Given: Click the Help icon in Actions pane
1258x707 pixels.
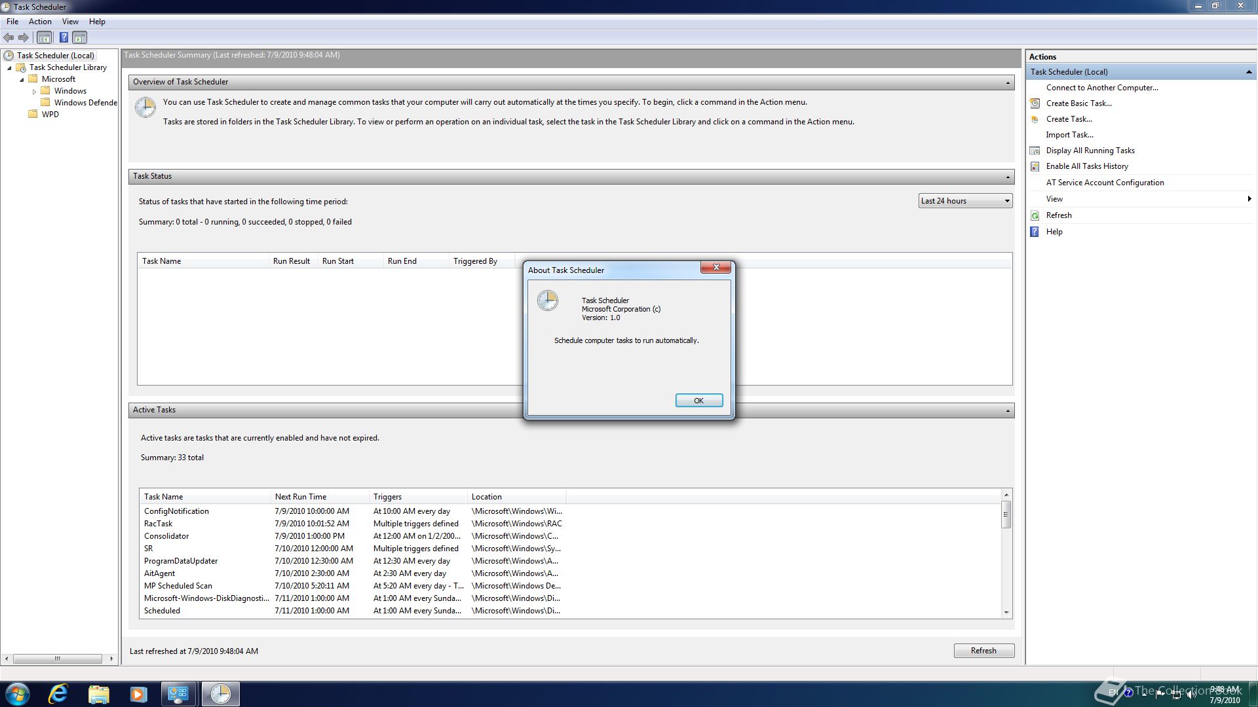Looking at the screenshot, I should [1035, 232].
